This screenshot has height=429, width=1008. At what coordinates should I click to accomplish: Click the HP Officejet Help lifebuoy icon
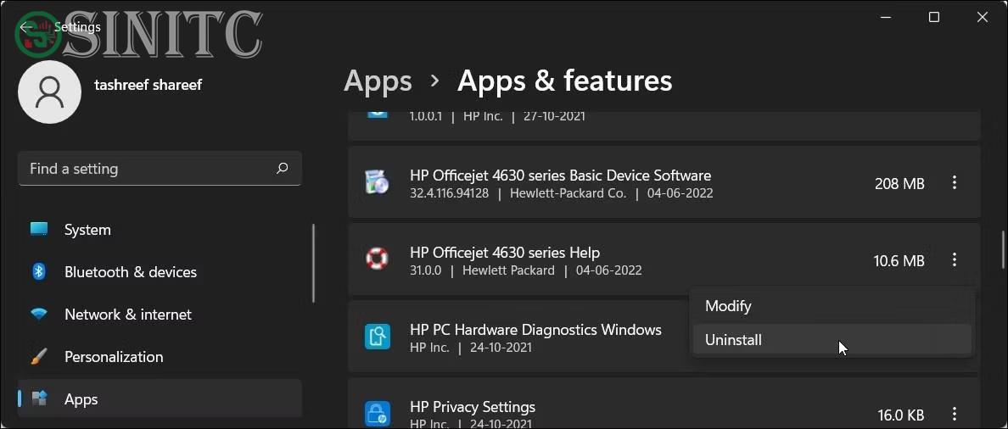(377, 259)
